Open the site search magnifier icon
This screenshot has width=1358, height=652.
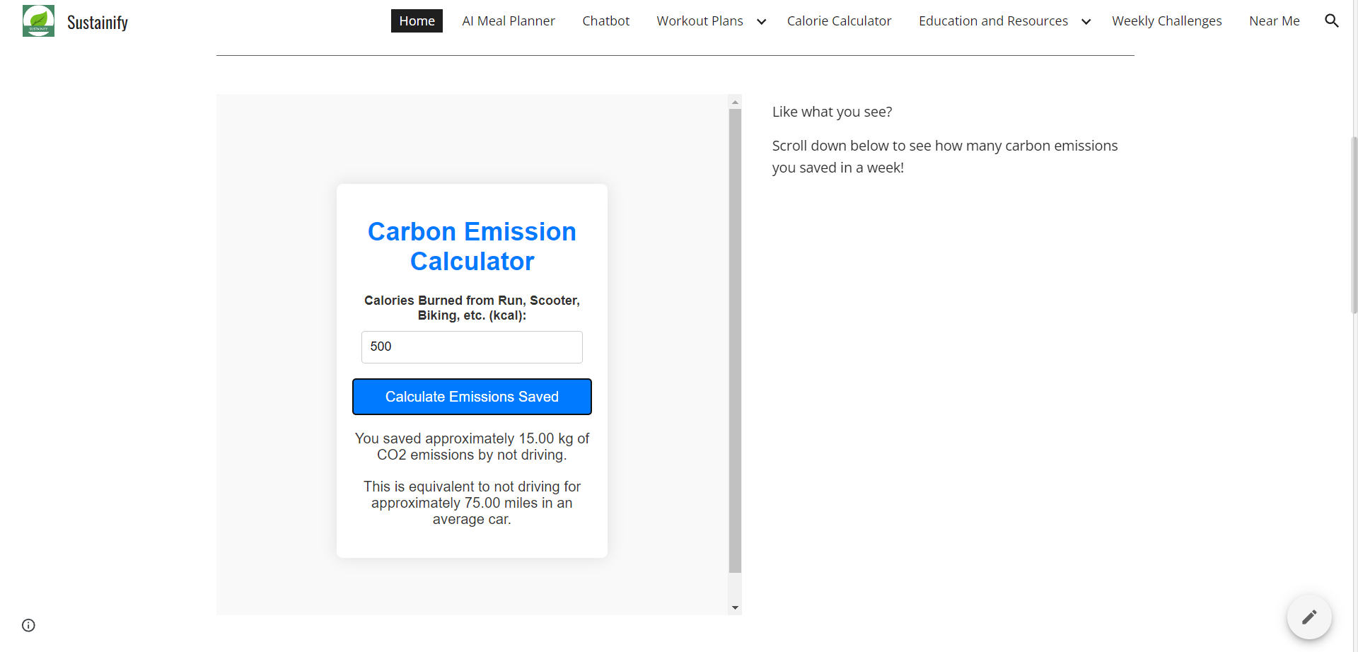[1331, 21]
